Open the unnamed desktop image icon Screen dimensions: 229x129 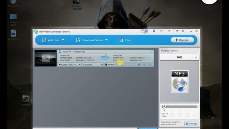(26, 100)
